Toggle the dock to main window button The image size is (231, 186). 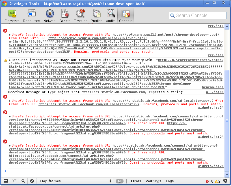pyautogui.click(x=6, y=181)
